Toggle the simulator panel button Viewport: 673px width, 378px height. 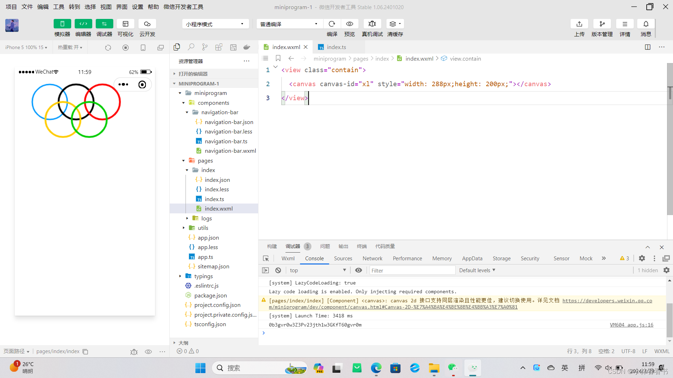(x=62, y=24)
